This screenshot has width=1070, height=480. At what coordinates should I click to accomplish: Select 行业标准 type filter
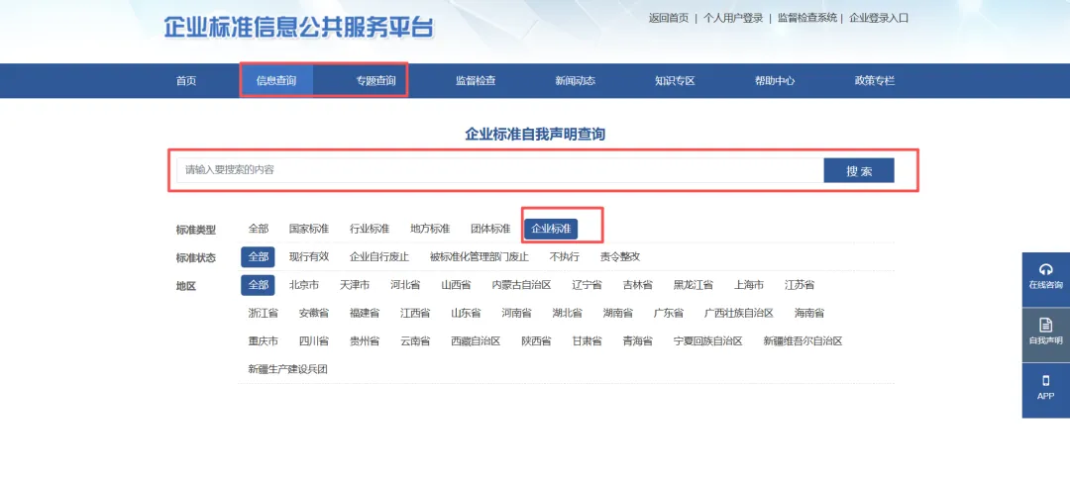[x=370, y=229]
